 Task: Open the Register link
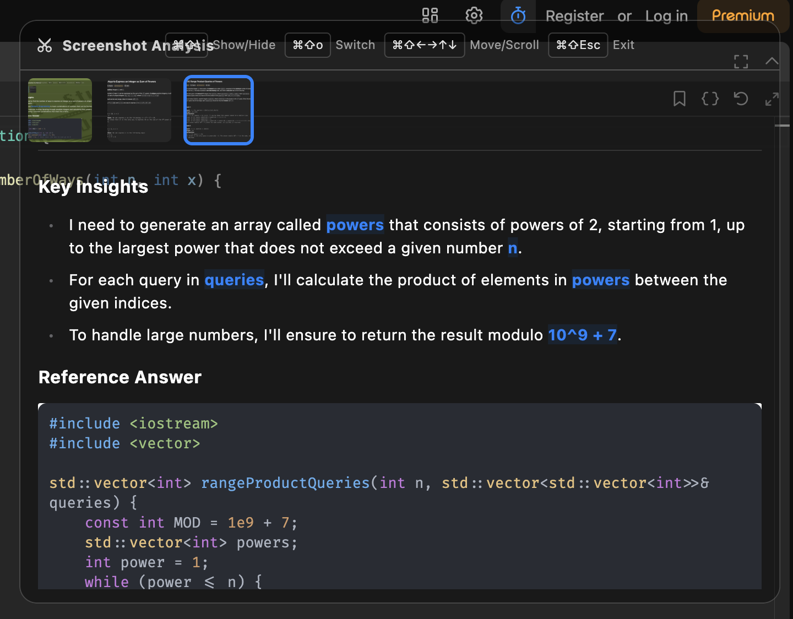click(574, 15)
